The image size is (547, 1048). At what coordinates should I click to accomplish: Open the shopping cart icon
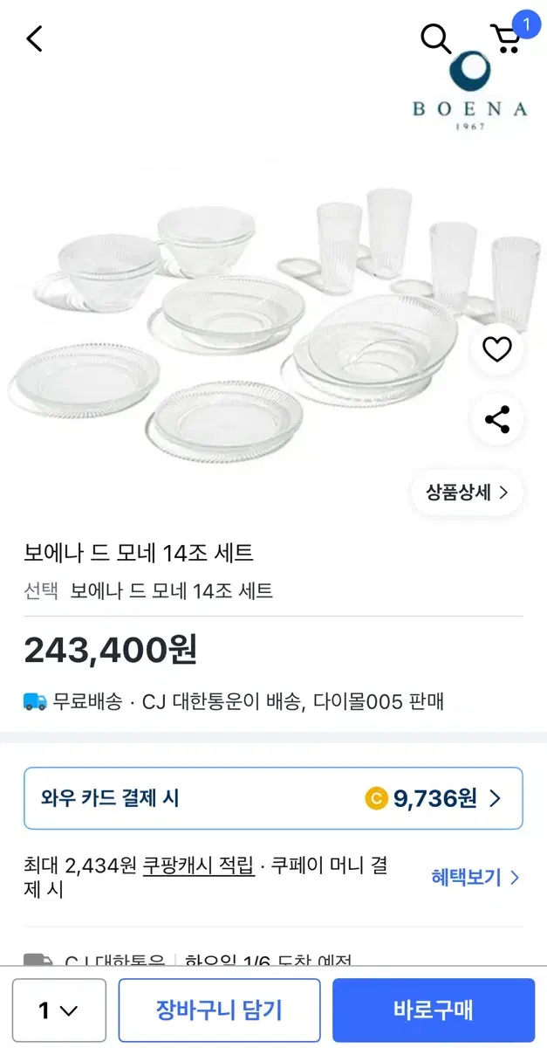click(506, 39)
